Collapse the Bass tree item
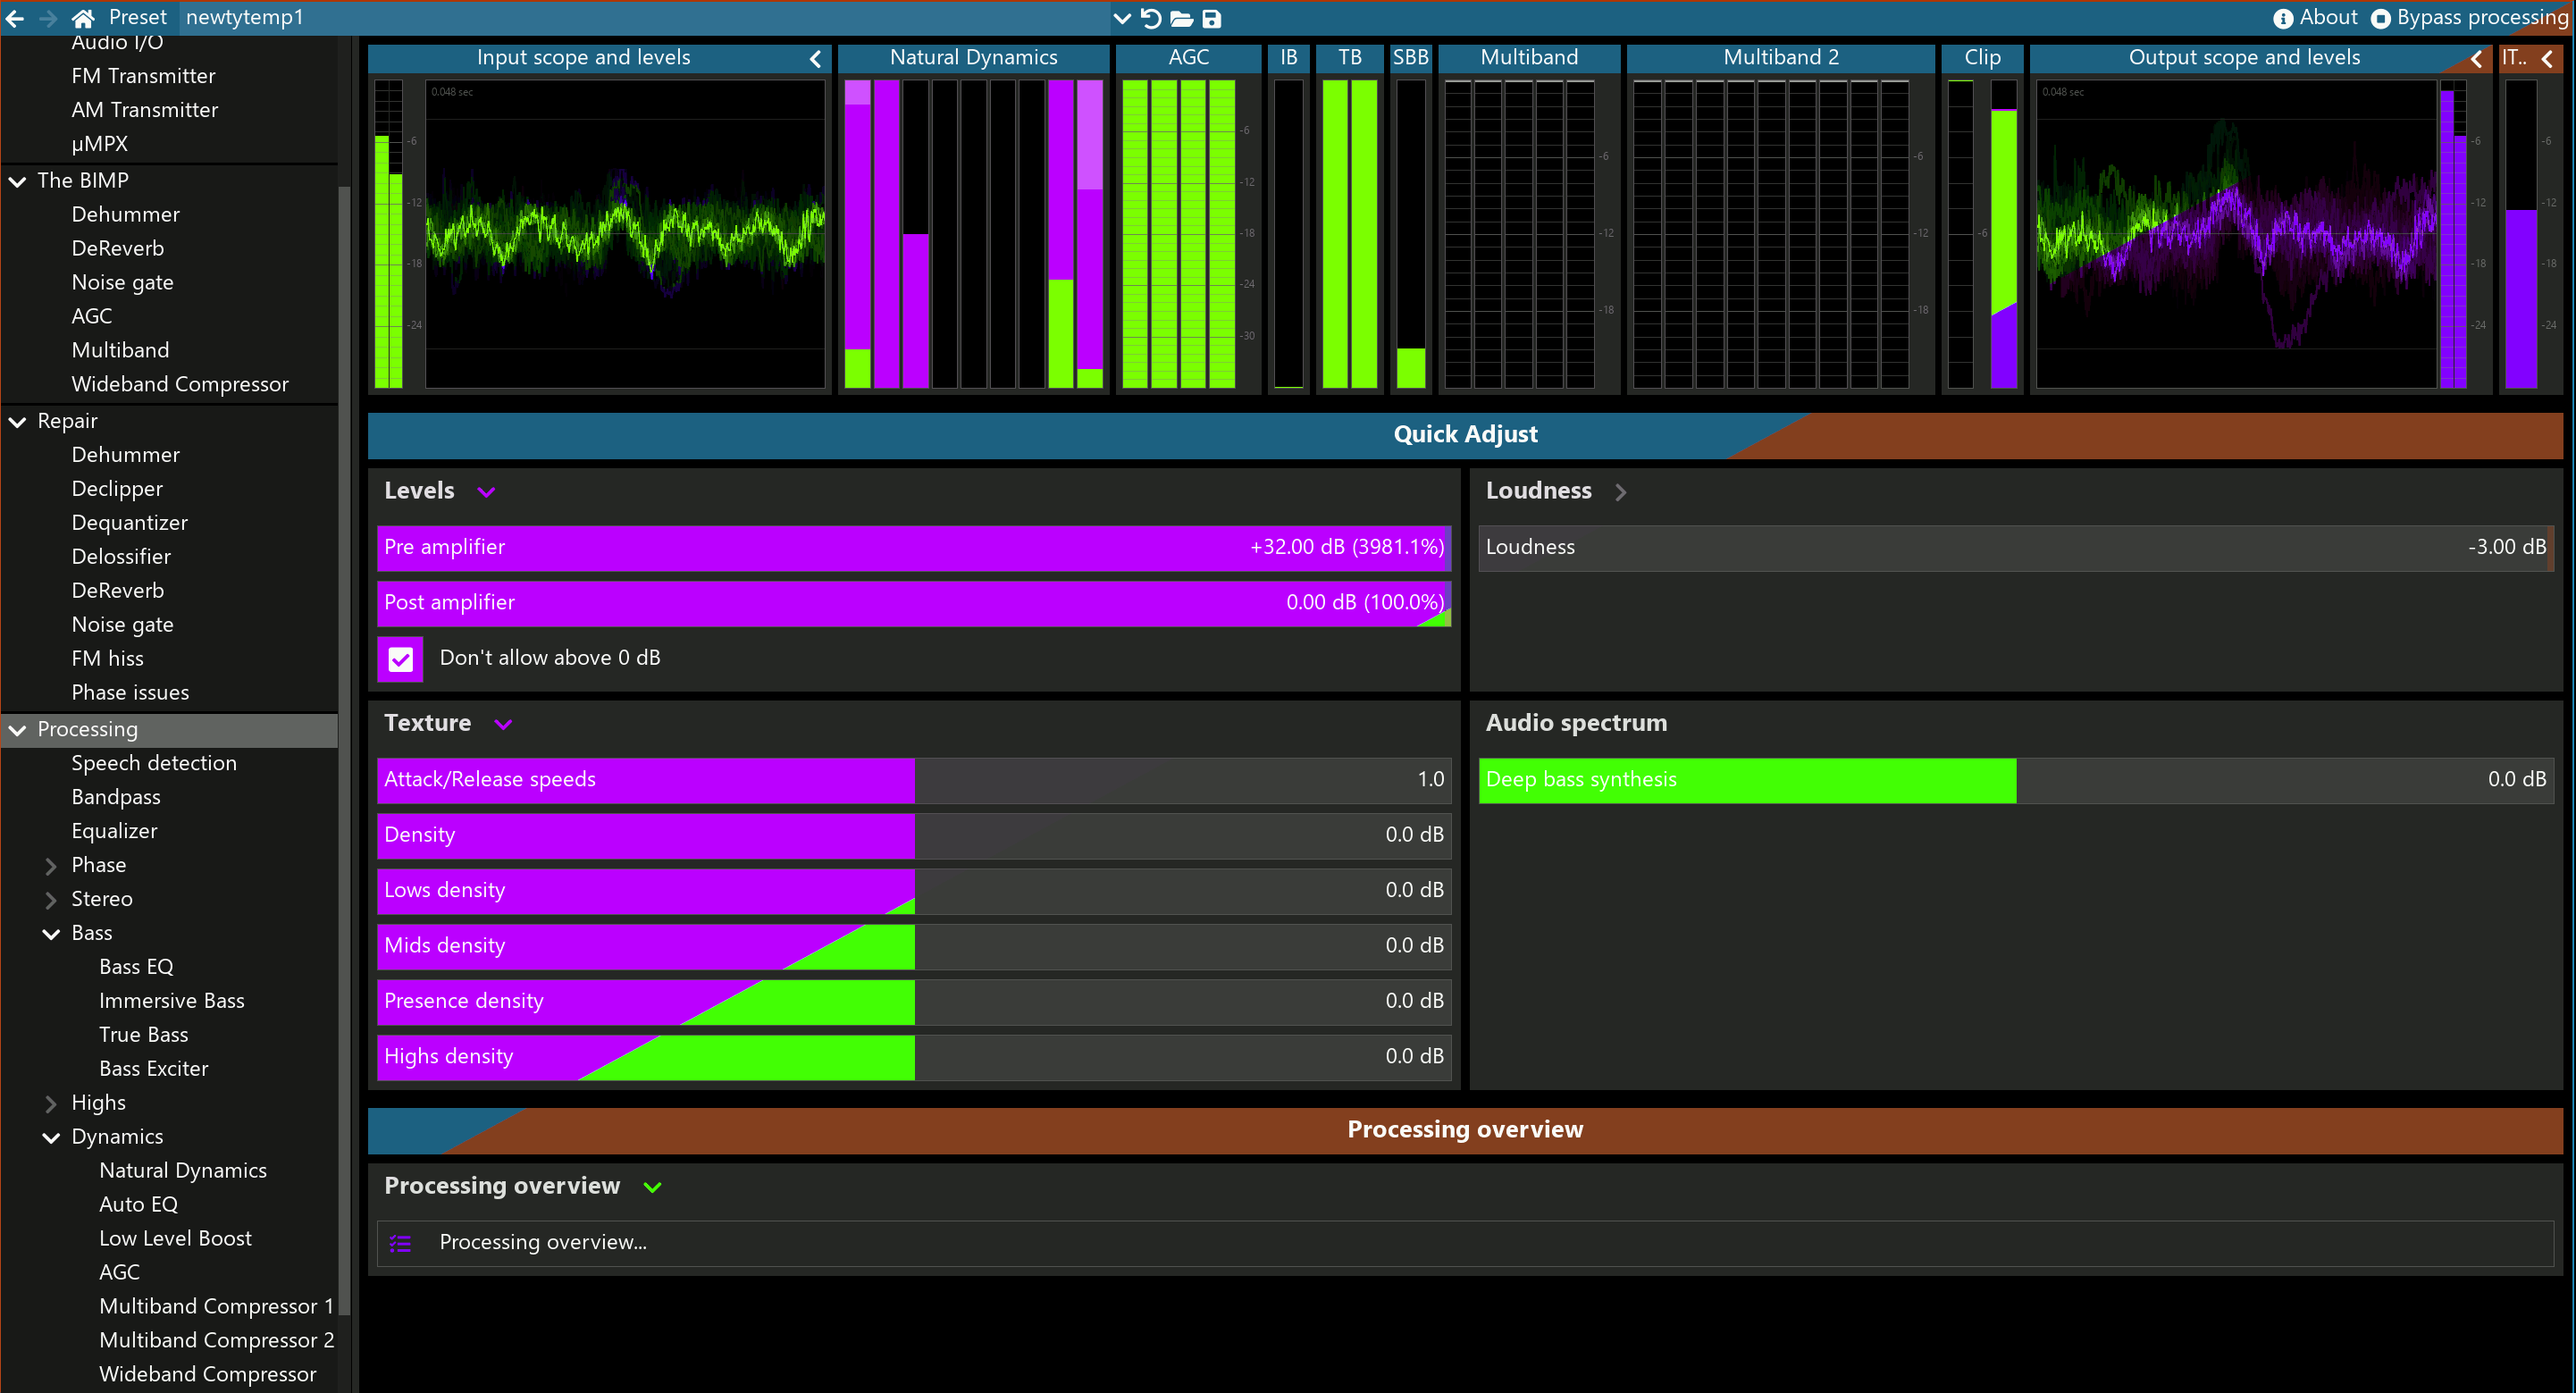Screen dimensions: 2576x1393 (51, 934)
